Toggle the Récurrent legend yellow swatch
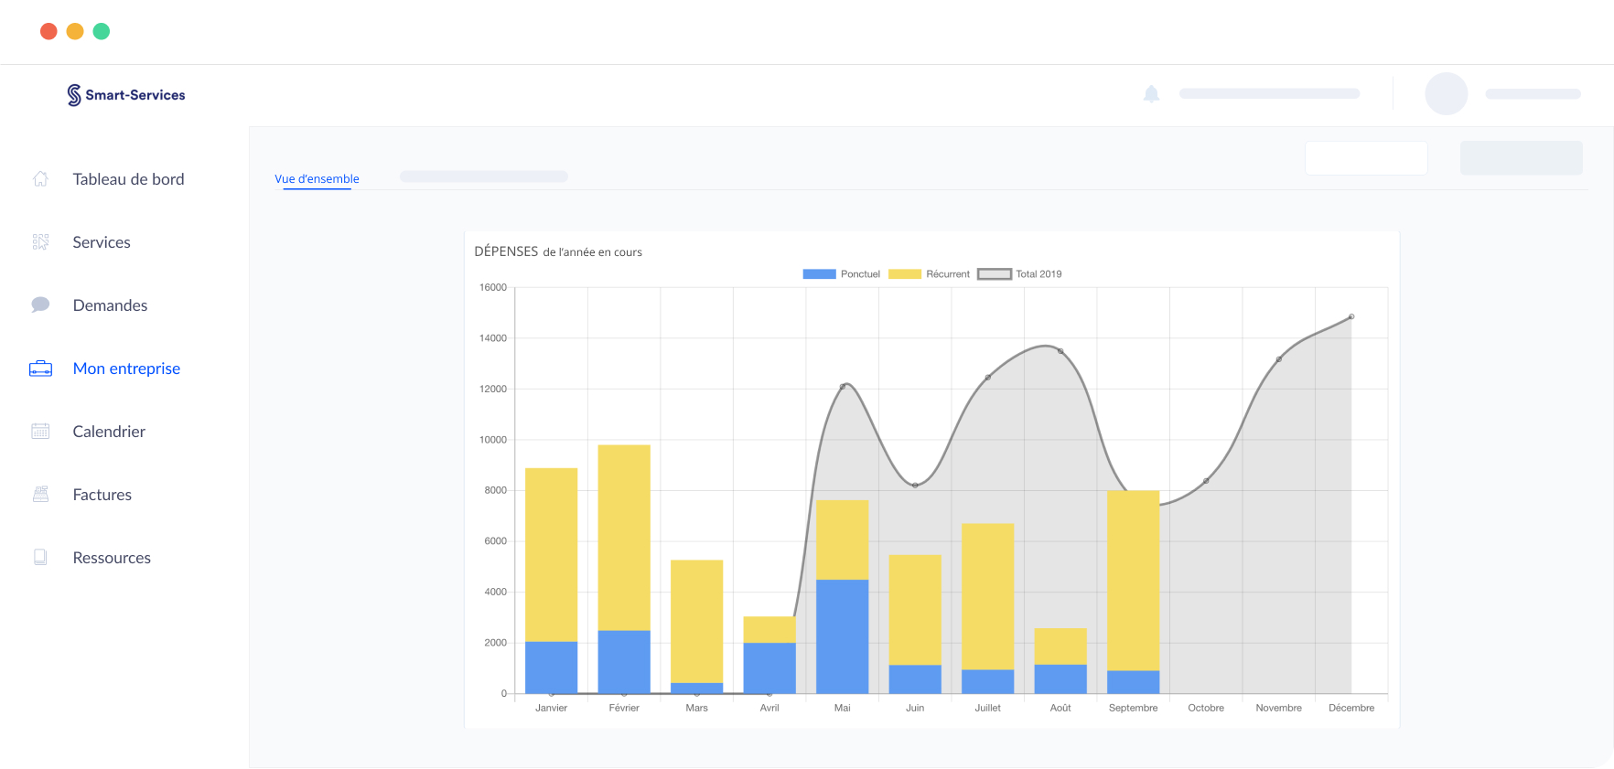The width and height of the screenshot is (1614, 769). coord(905,274)
